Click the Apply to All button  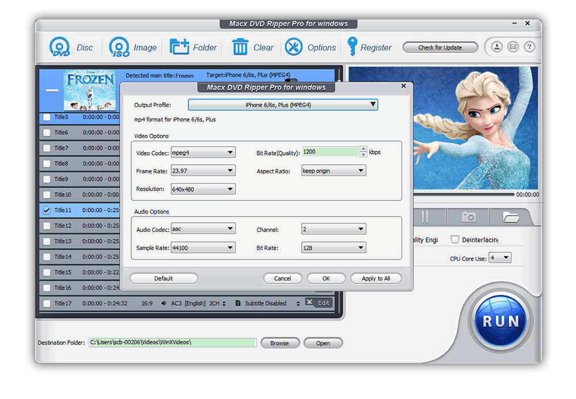click(x=376, y=278)
